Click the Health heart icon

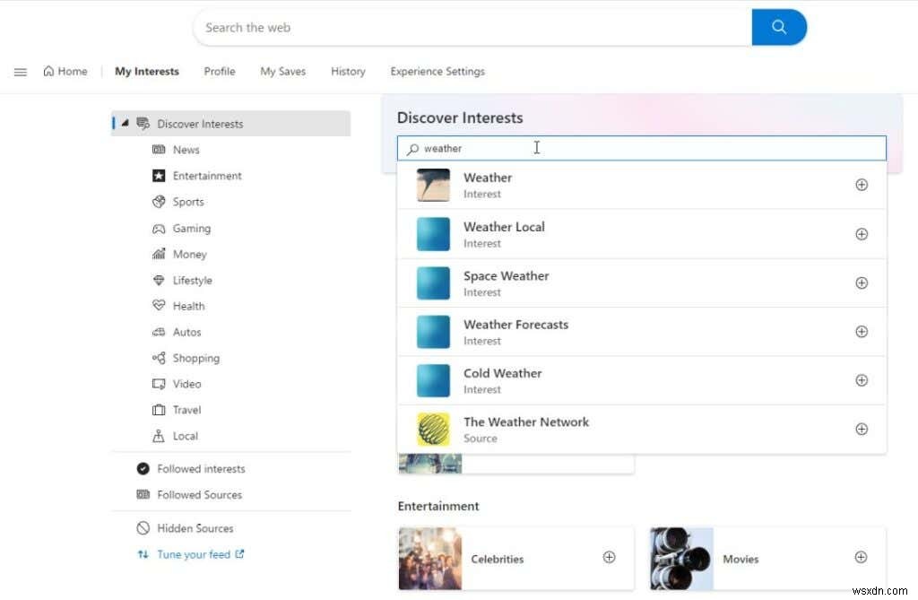pos(159,305)
